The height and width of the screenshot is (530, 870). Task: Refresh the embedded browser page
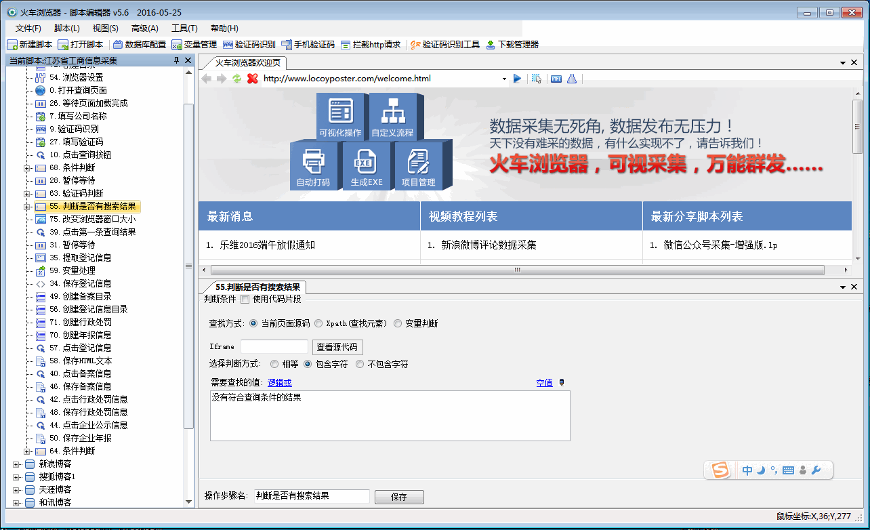click(237, 79)
